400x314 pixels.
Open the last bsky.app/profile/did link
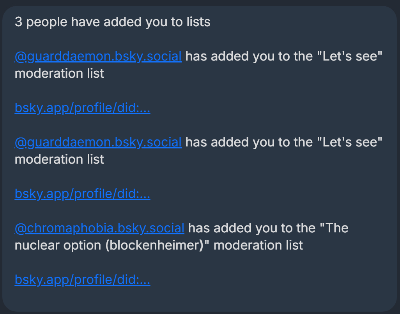coord(82,280)
